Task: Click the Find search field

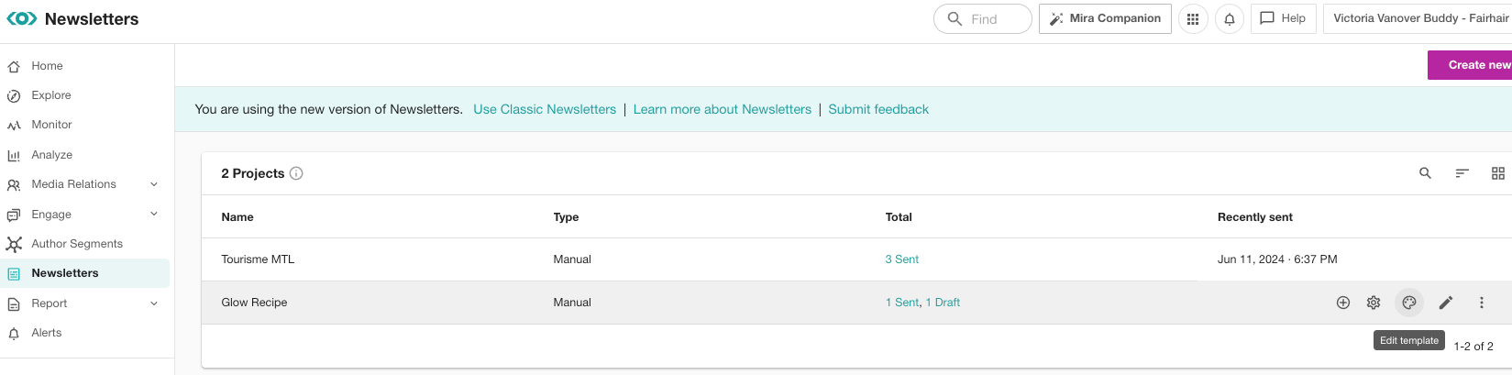Action: point(983,19)
